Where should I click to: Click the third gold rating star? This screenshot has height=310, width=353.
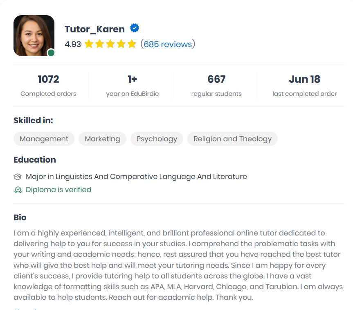tap(110, 44)
